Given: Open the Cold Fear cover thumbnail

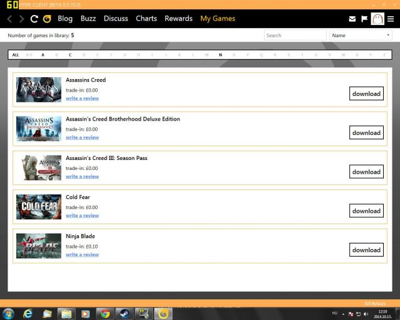Looking at the screenshot, I should coord(39,207).
